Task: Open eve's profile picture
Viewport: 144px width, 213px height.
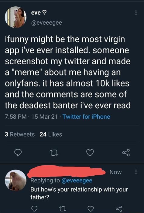Action: pos(15,17)
